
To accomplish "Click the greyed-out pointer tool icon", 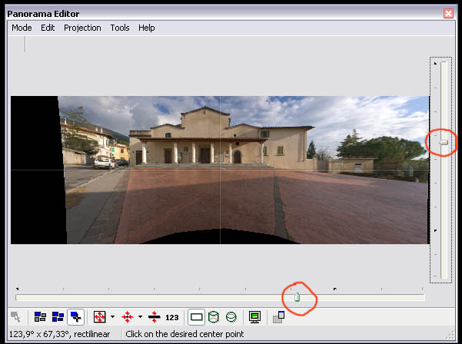I will (x=15, y=317).
